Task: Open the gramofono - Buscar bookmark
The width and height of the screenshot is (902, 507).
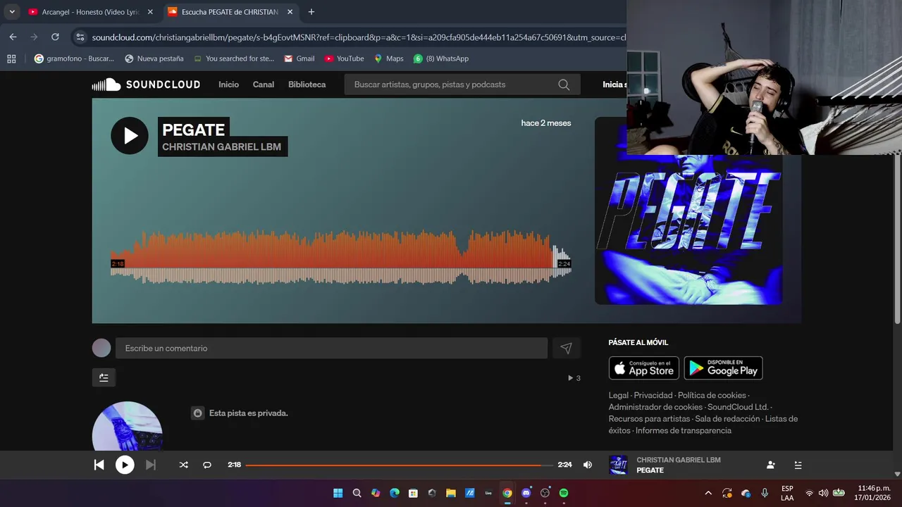Action: (x=74, y=58)
